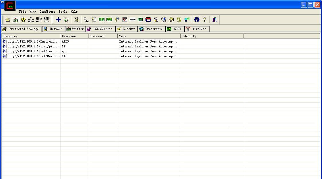This screenshot has height=179, width=322.
Task: Switch to the Sniffer tab
Action: click(x=75, y=29)
